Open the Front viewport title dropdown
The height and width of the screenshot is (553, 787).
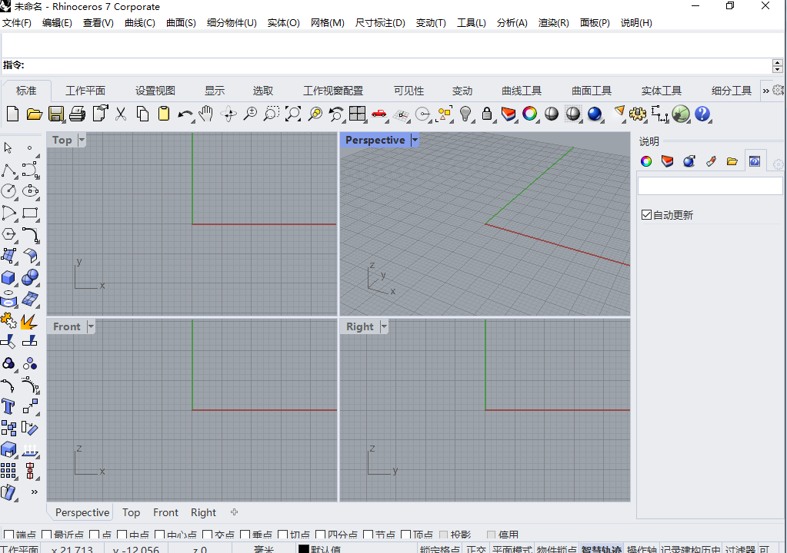(x=92, y=326)
